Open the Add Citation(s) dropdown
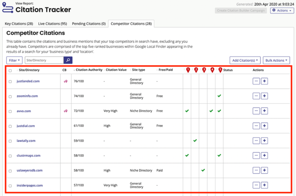Screen dimensions: 296x196 coord(245,60)
